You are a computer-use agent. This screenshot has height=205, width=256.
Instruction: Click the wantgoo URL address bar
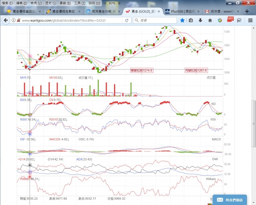[x=71, y=20]
